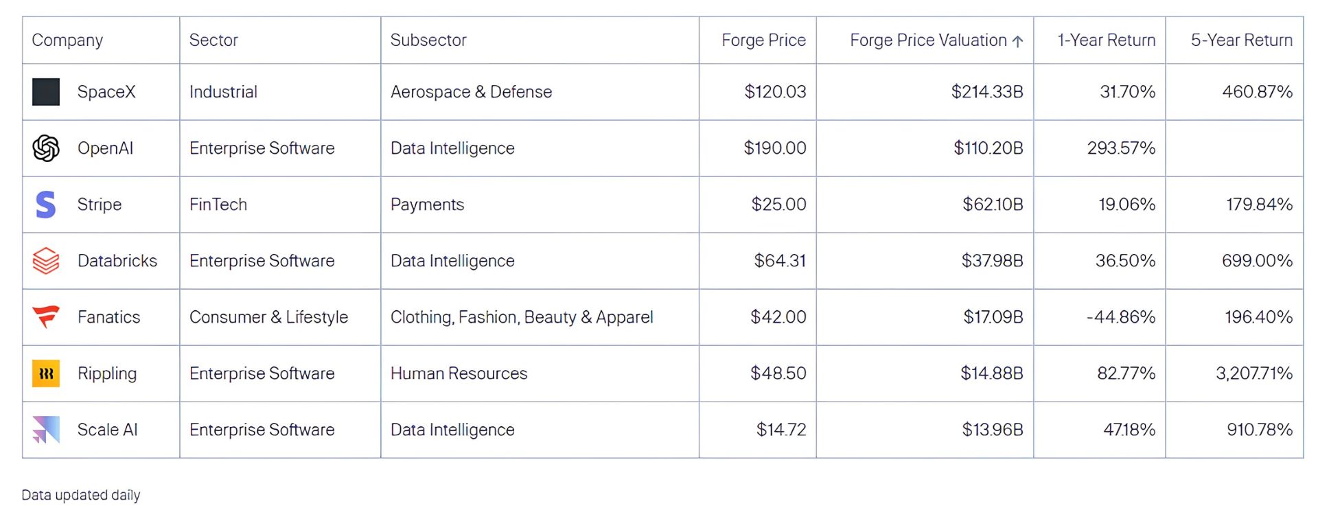The height and width of the screenshot is (508, 1318).
Task: Sort by the 1-Year Return column header
Action: click(x=1106, y=41)
